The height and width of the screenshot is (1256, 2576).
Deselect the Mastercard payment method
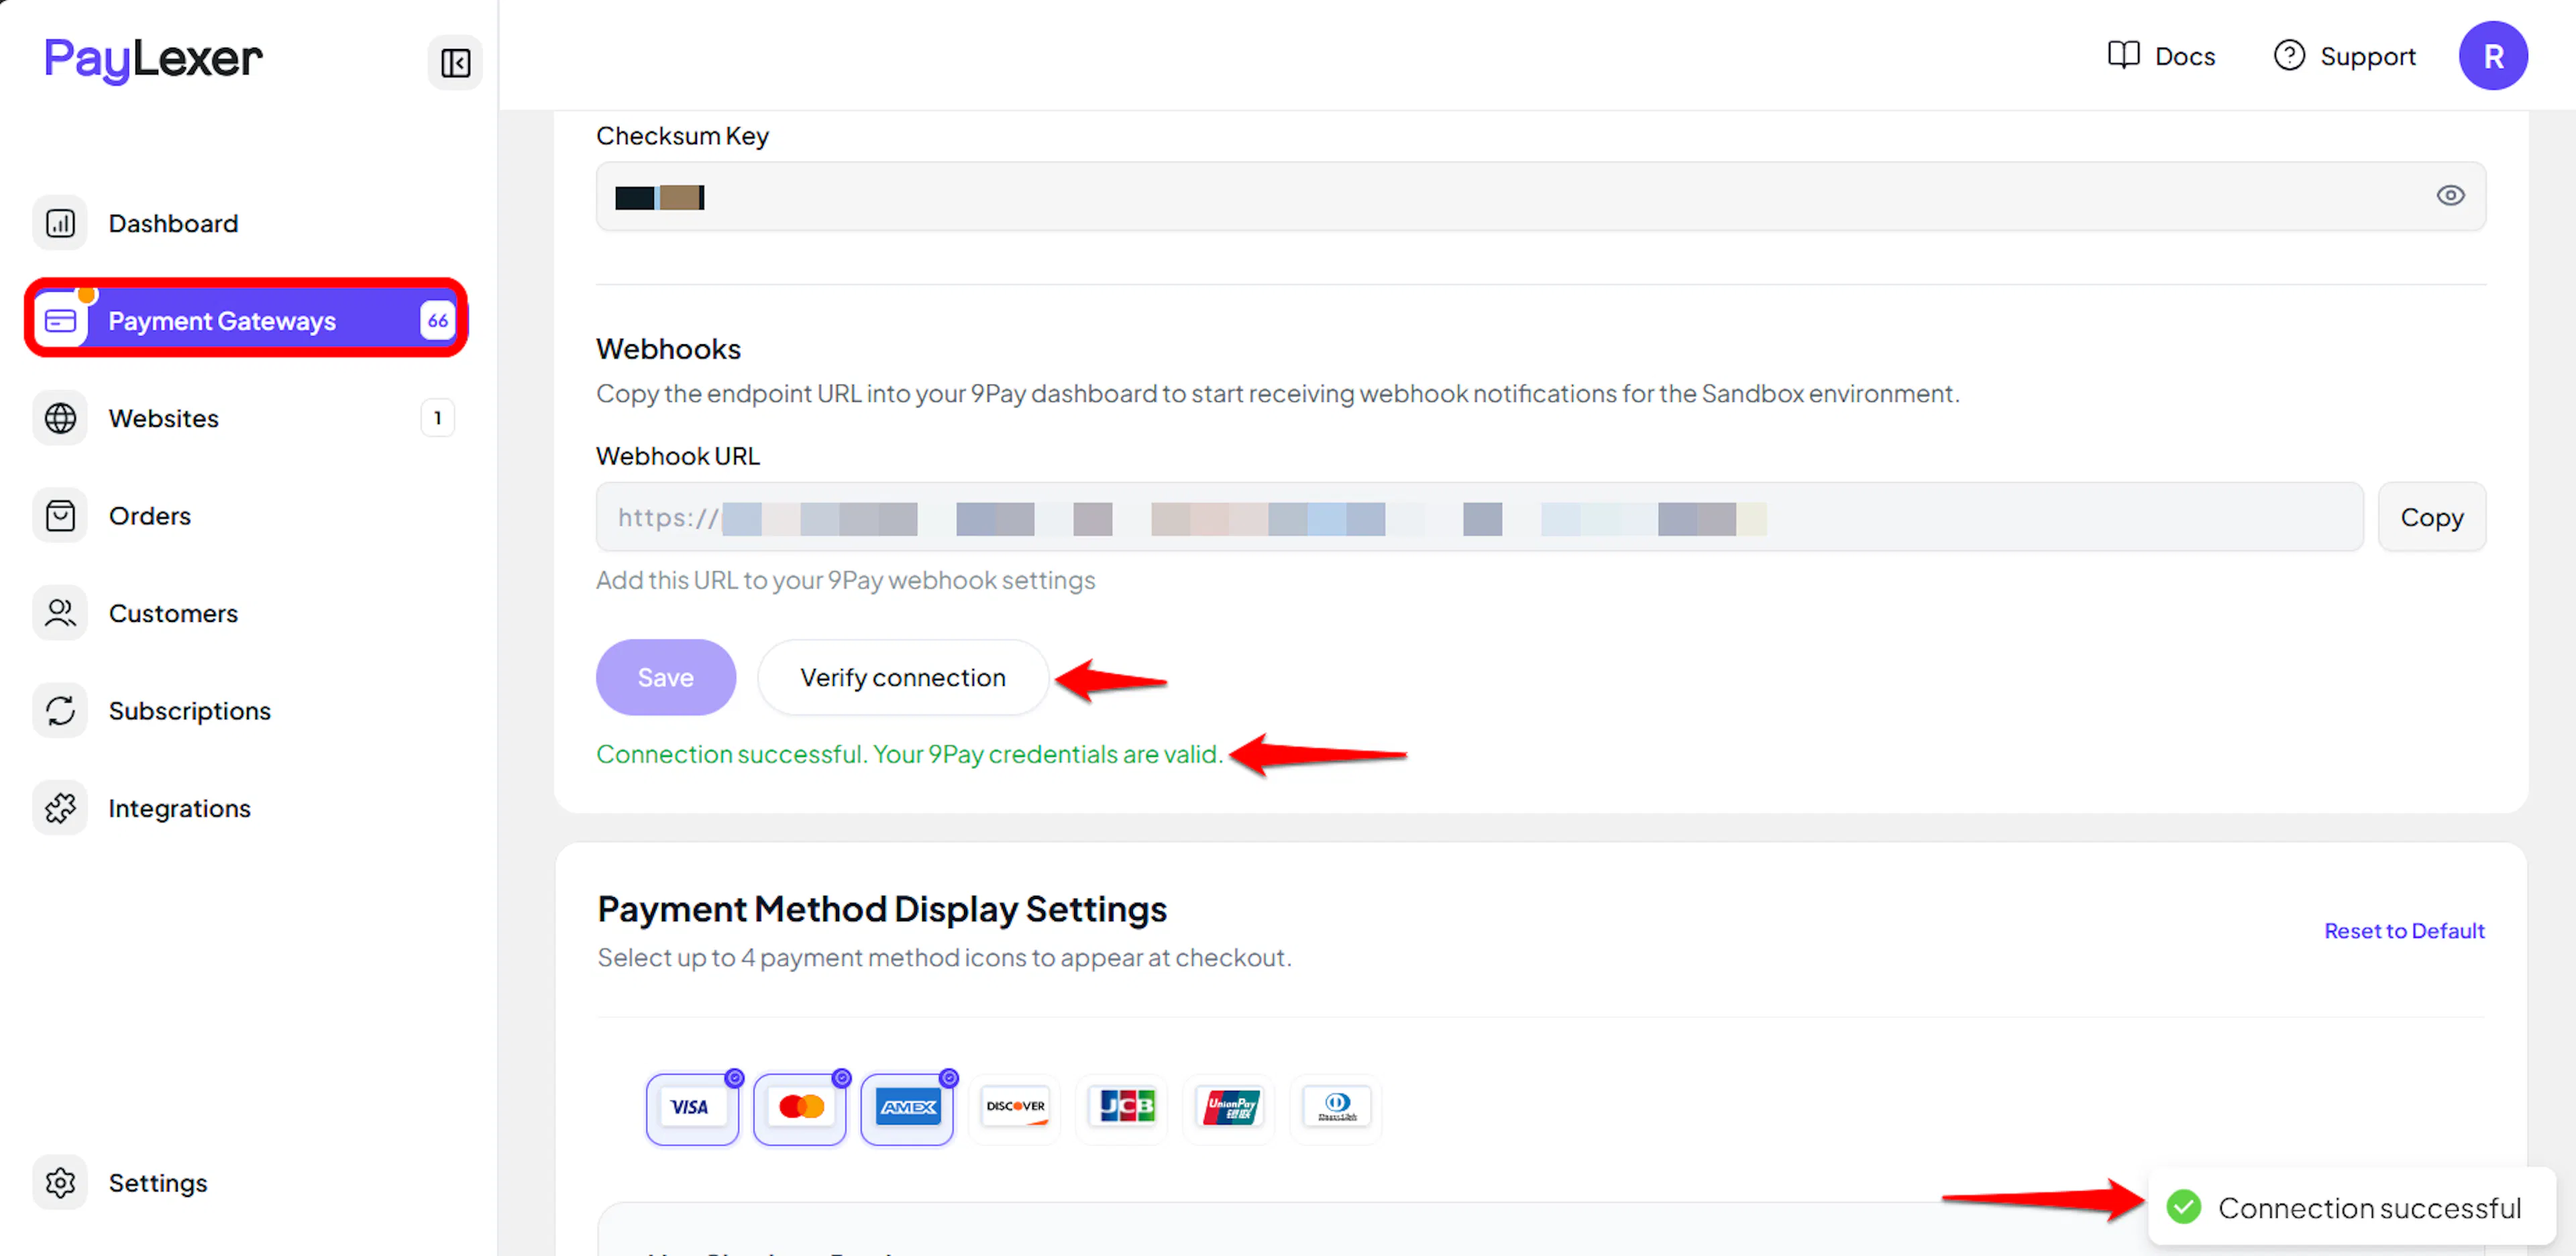(800, 1108)
